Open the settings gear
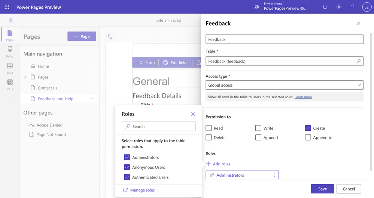The image size is (374, 198). [339, 7]
